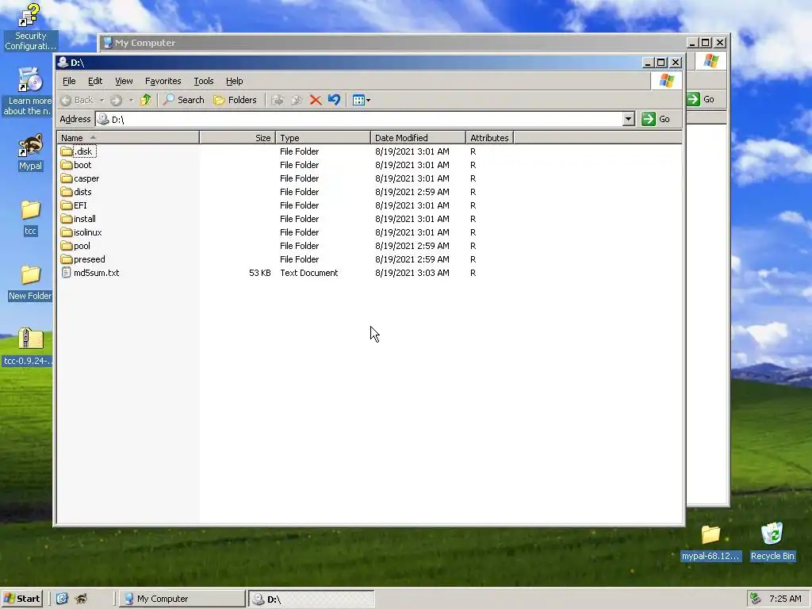Open the Favorites menu

coord(163,81)
